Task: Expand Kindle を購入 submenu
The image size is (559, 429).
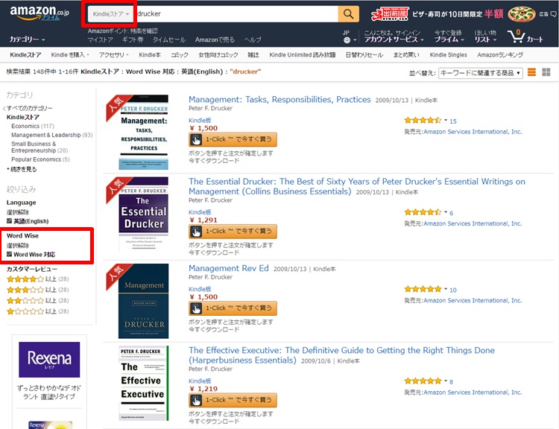Action: click(70, 55)
